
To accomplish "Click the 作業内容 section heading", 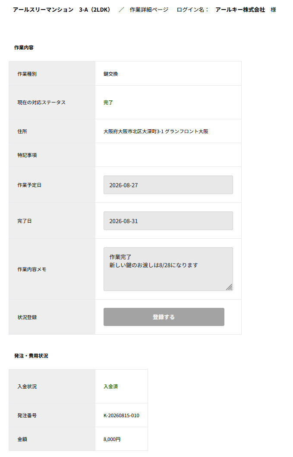I will 24,48.
